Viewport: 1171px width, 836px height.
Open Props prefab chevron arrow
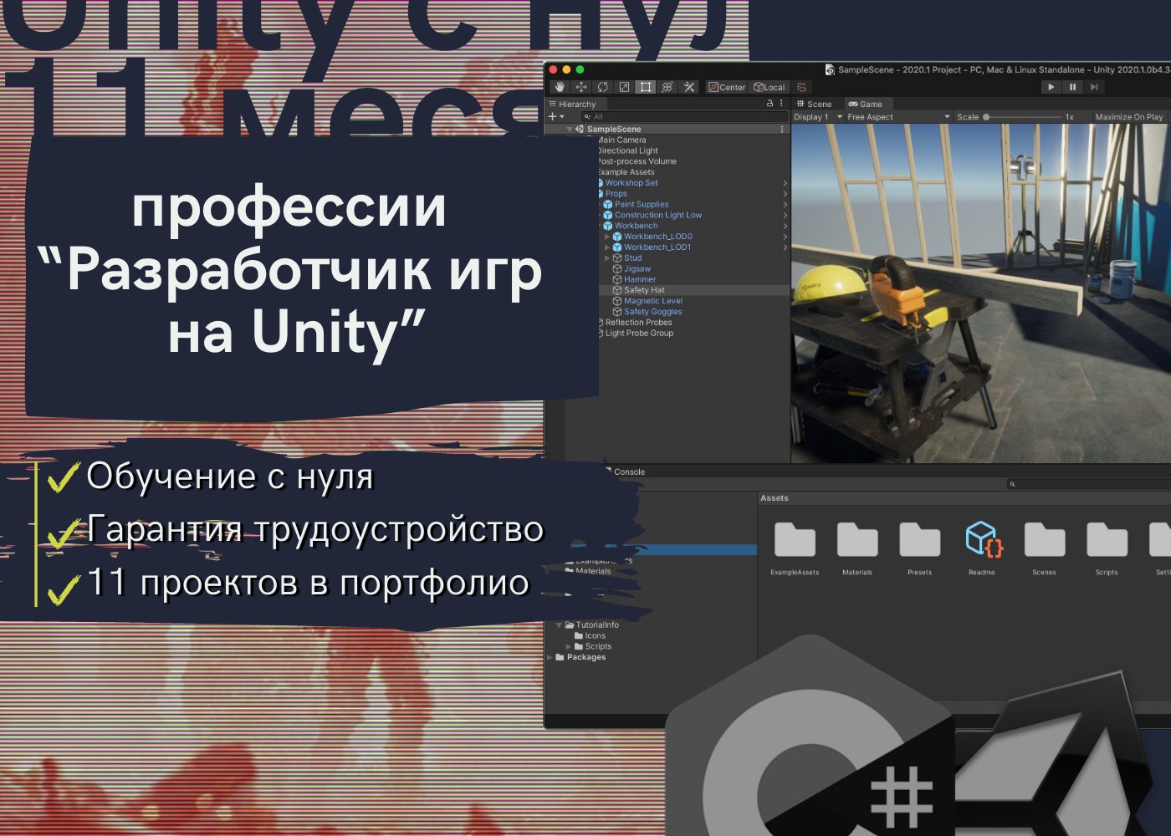pyautogui.click(x=785, y=194)
